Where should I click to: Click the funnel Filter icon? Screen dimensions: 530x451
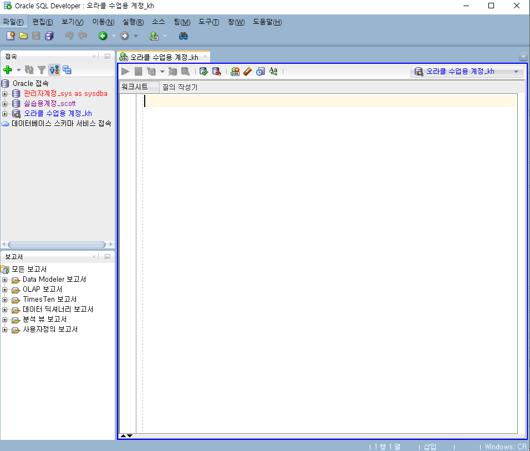42,70
